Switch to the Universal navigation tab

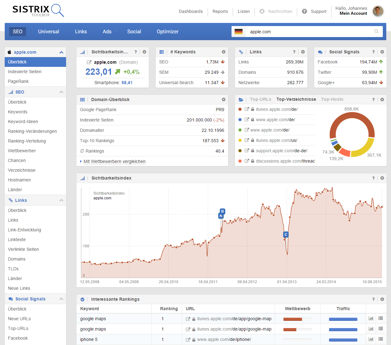pos(48,32)
